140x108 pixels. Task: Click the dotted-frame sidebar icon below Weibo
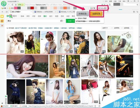point(2,25)
